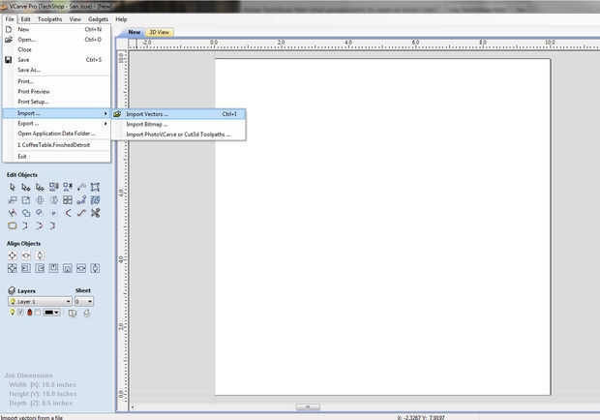Open the four-square Array Copy tool

[x=68, y=200]
